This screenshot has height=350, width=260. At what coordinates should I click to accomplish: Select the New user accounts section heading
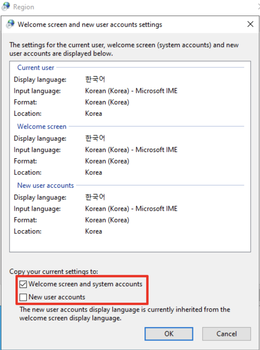[45, 185]
